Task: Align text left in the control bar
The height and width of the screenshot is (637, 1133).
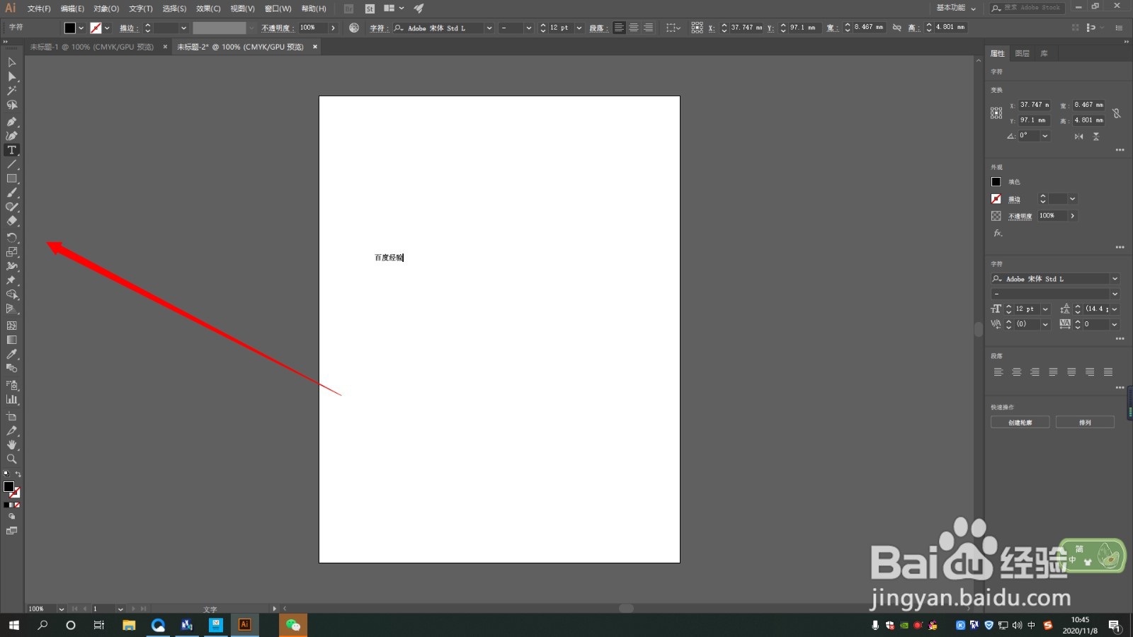Action: point(619,28)
